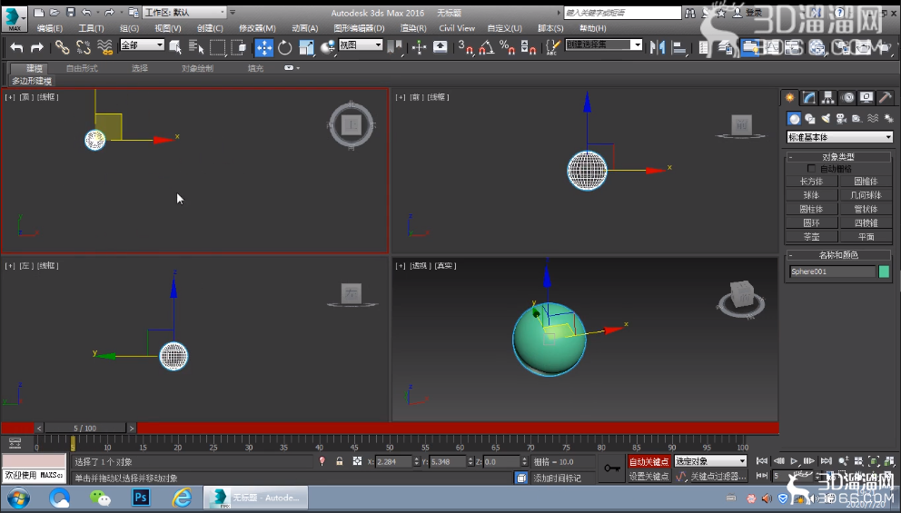Click the Sphere001 object name field
This screenshot has height=513, width=901.
click(x=833, y=271)
